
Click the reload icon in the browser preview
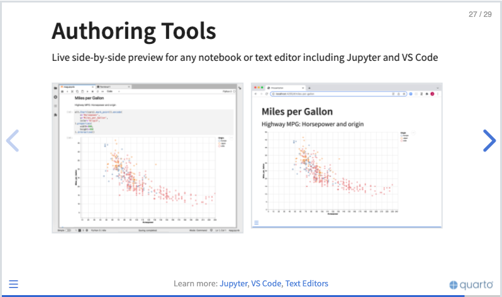[x=266, y=94]
